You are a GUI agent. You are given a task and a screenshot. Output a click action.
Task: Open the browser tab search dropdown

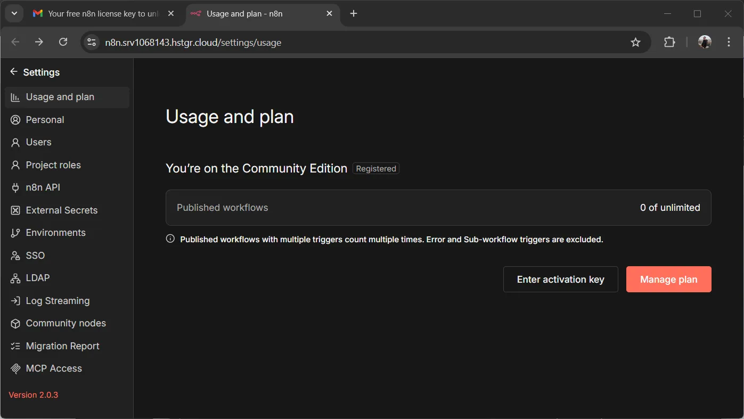[x=14, y=14]
